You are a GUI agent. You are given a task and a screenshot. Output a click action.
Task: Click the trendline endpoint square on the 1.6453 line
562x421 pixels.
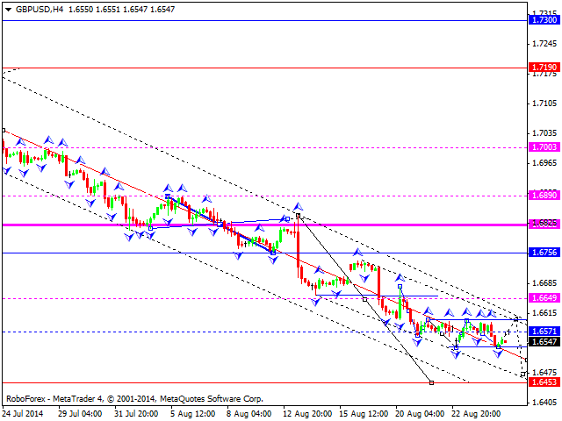(431, 382)
